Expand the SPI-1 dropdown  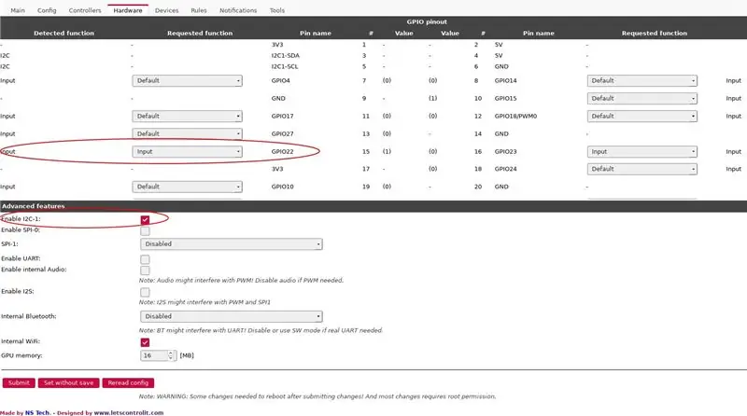(231, 243)
